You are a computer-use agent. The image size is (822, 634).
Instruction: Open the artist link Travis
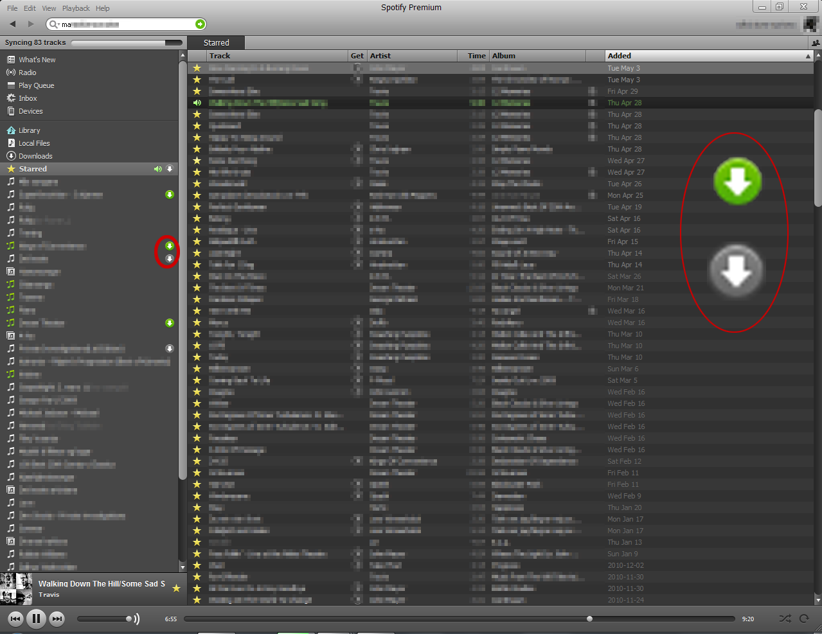[49, 595]
